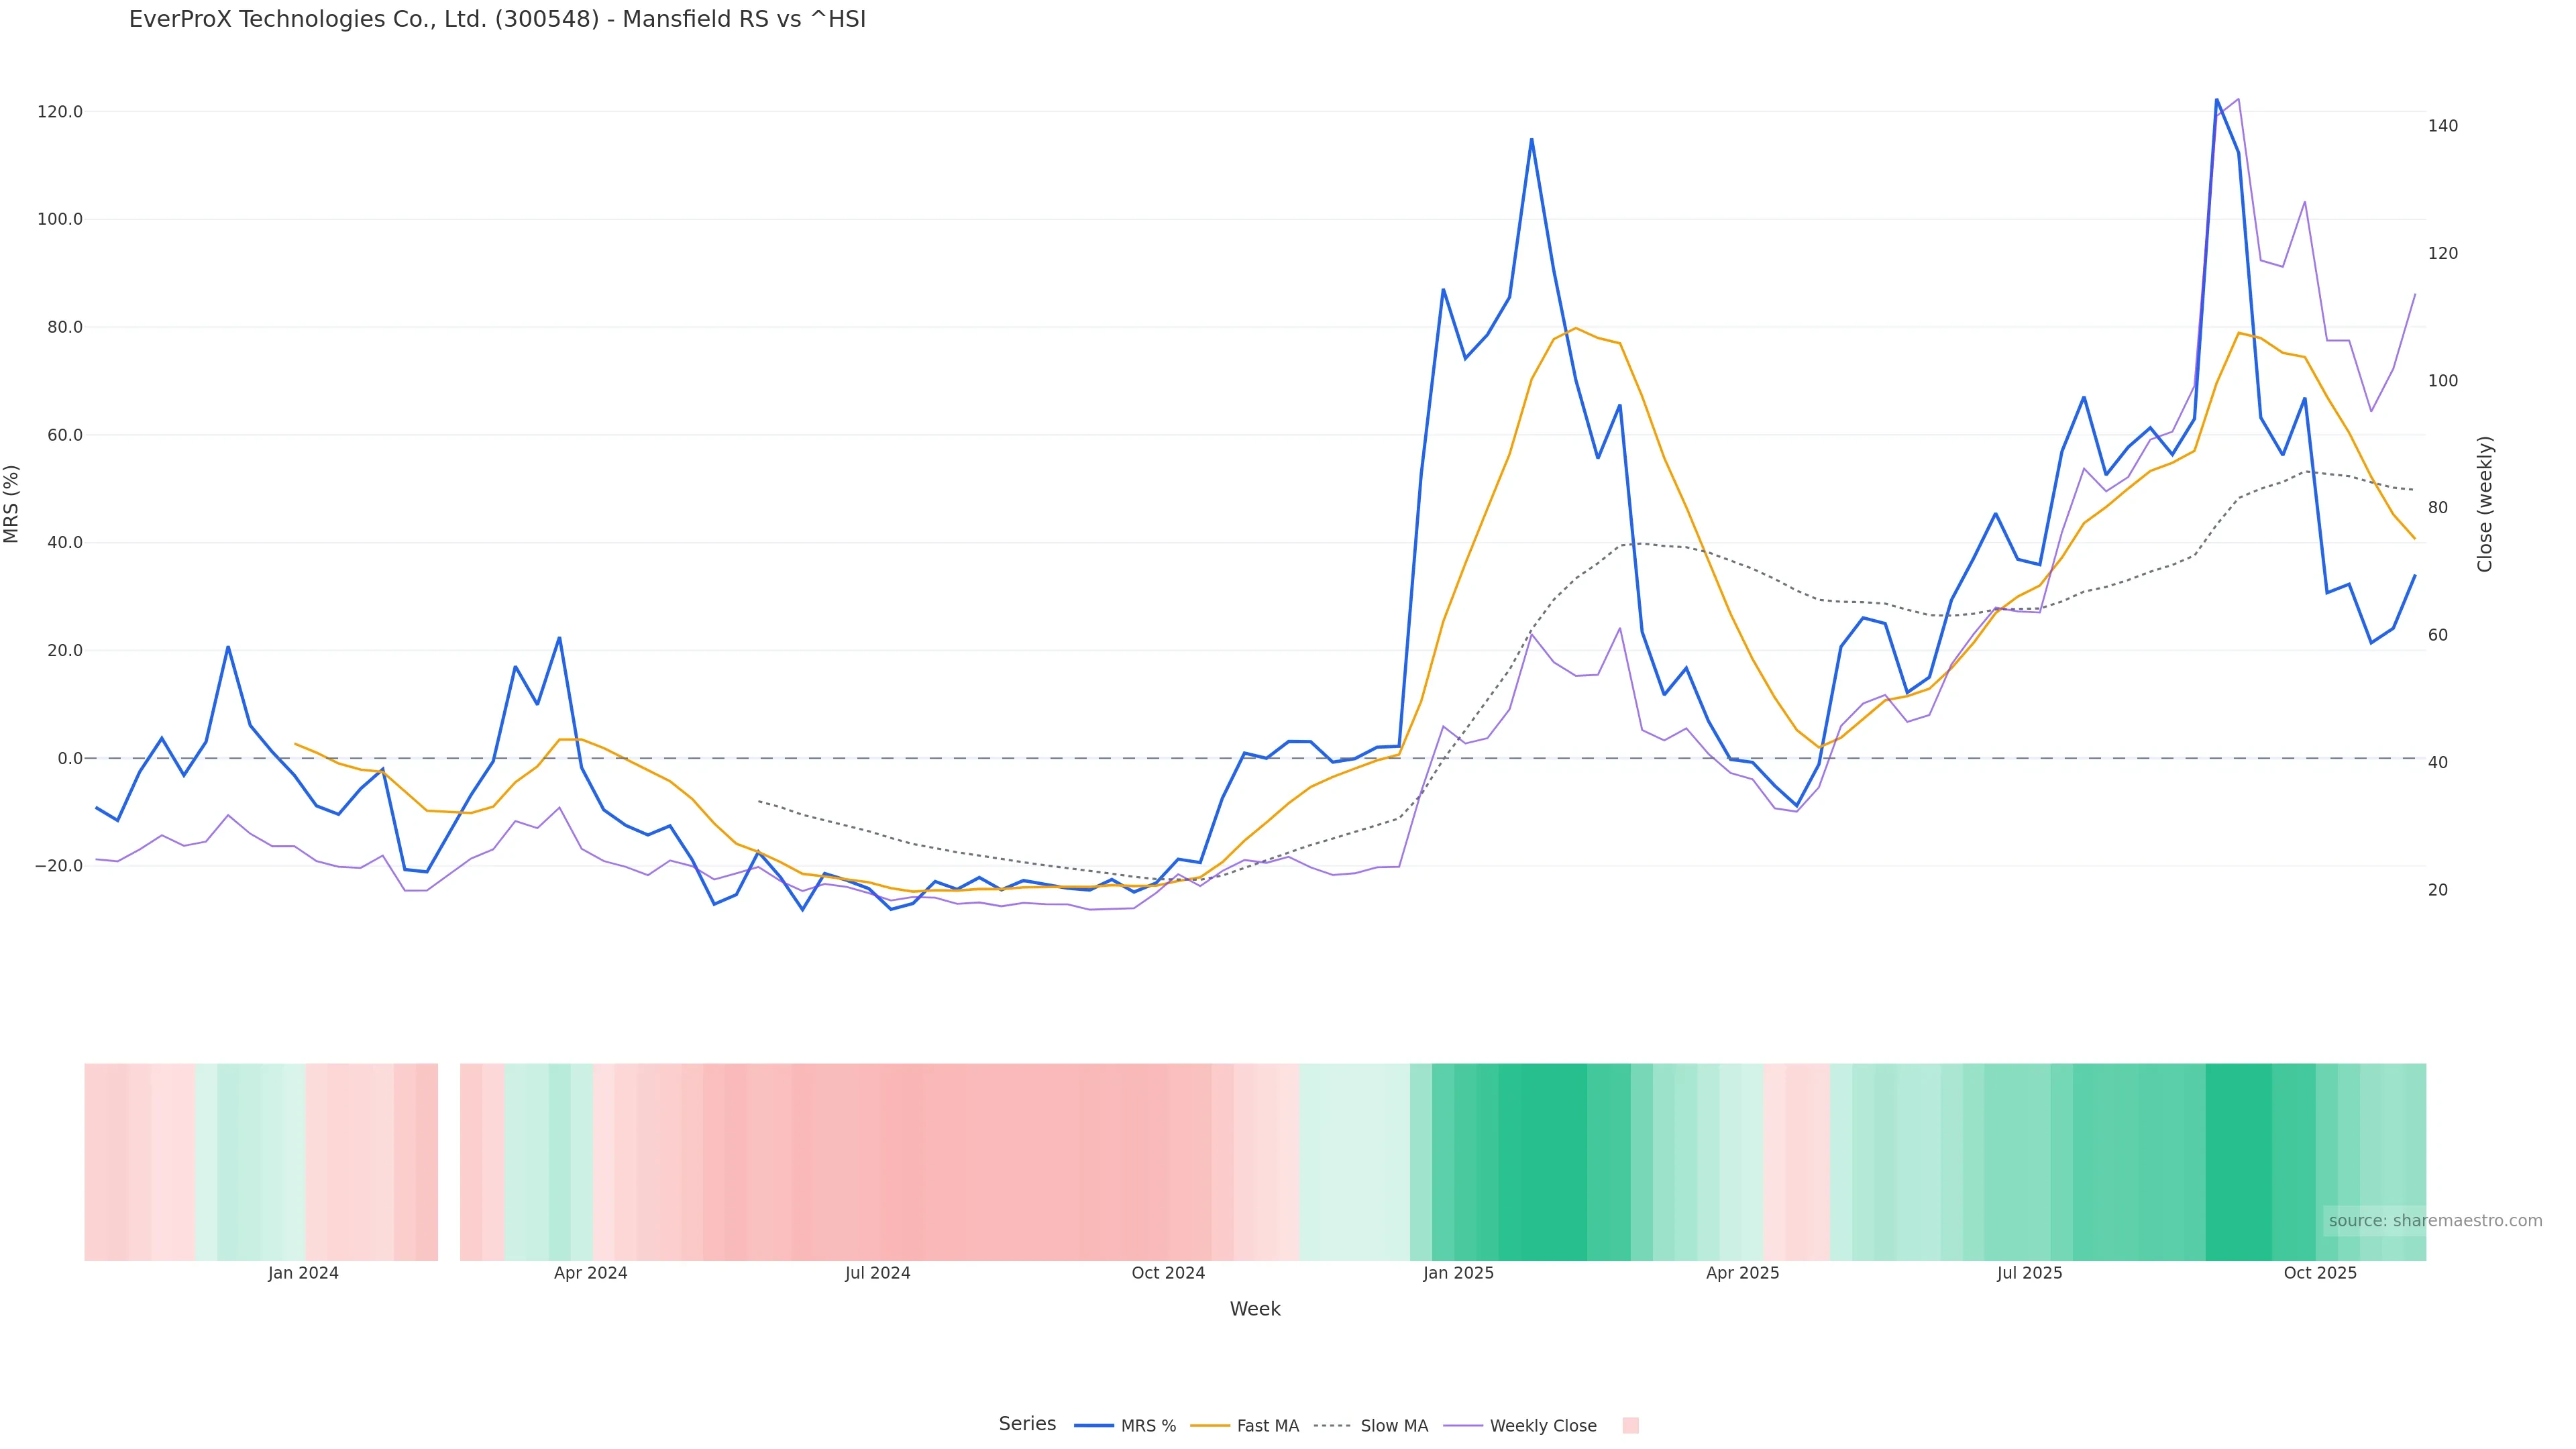Click the Jan 2025 x-axis tick label
This screenshot has height=1449, width=2576.
tap(1458, 1273)
